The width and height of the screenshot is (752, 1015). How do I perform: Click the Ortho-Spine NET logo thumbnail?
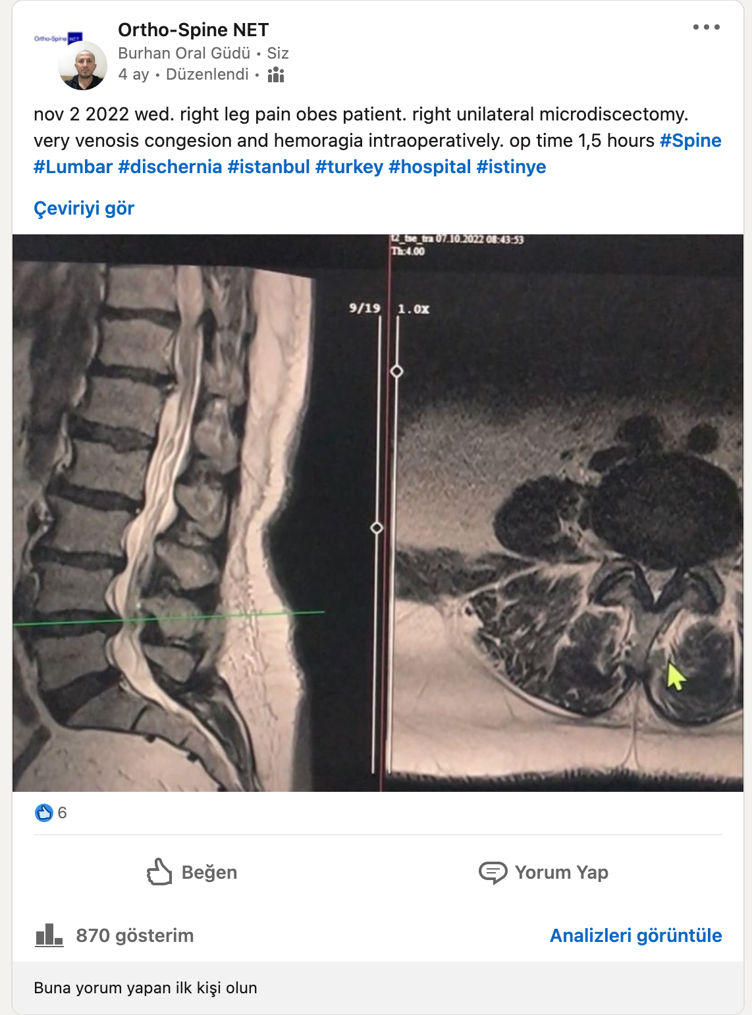click(x=58, y=38)
